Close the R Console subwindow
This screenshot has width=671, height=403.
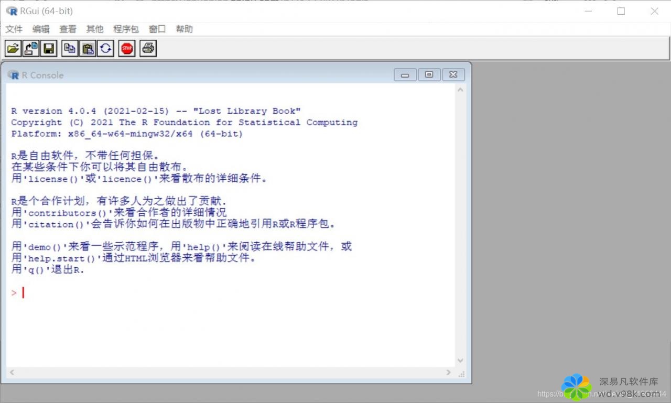point(453,75)
